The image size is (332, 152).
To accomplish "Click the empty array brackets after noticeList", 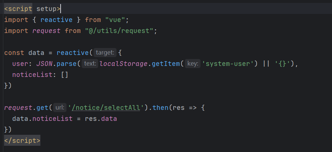I will pyautogui.click(x=65, y=75).
